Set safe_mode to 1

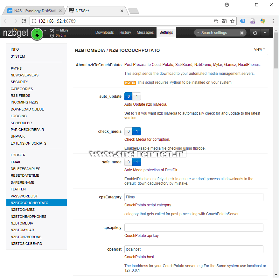tap(137, 162)
